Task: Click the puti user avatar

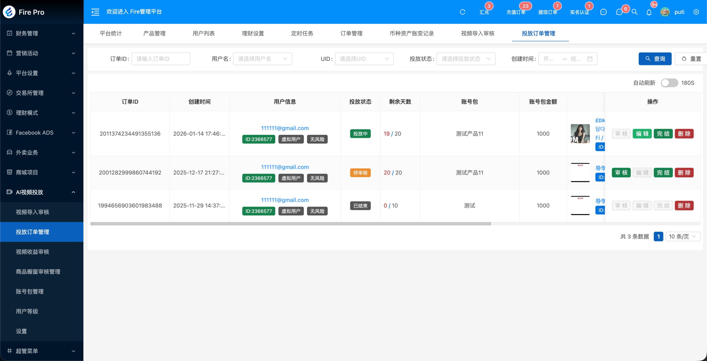Action: [x=665, y=12]
